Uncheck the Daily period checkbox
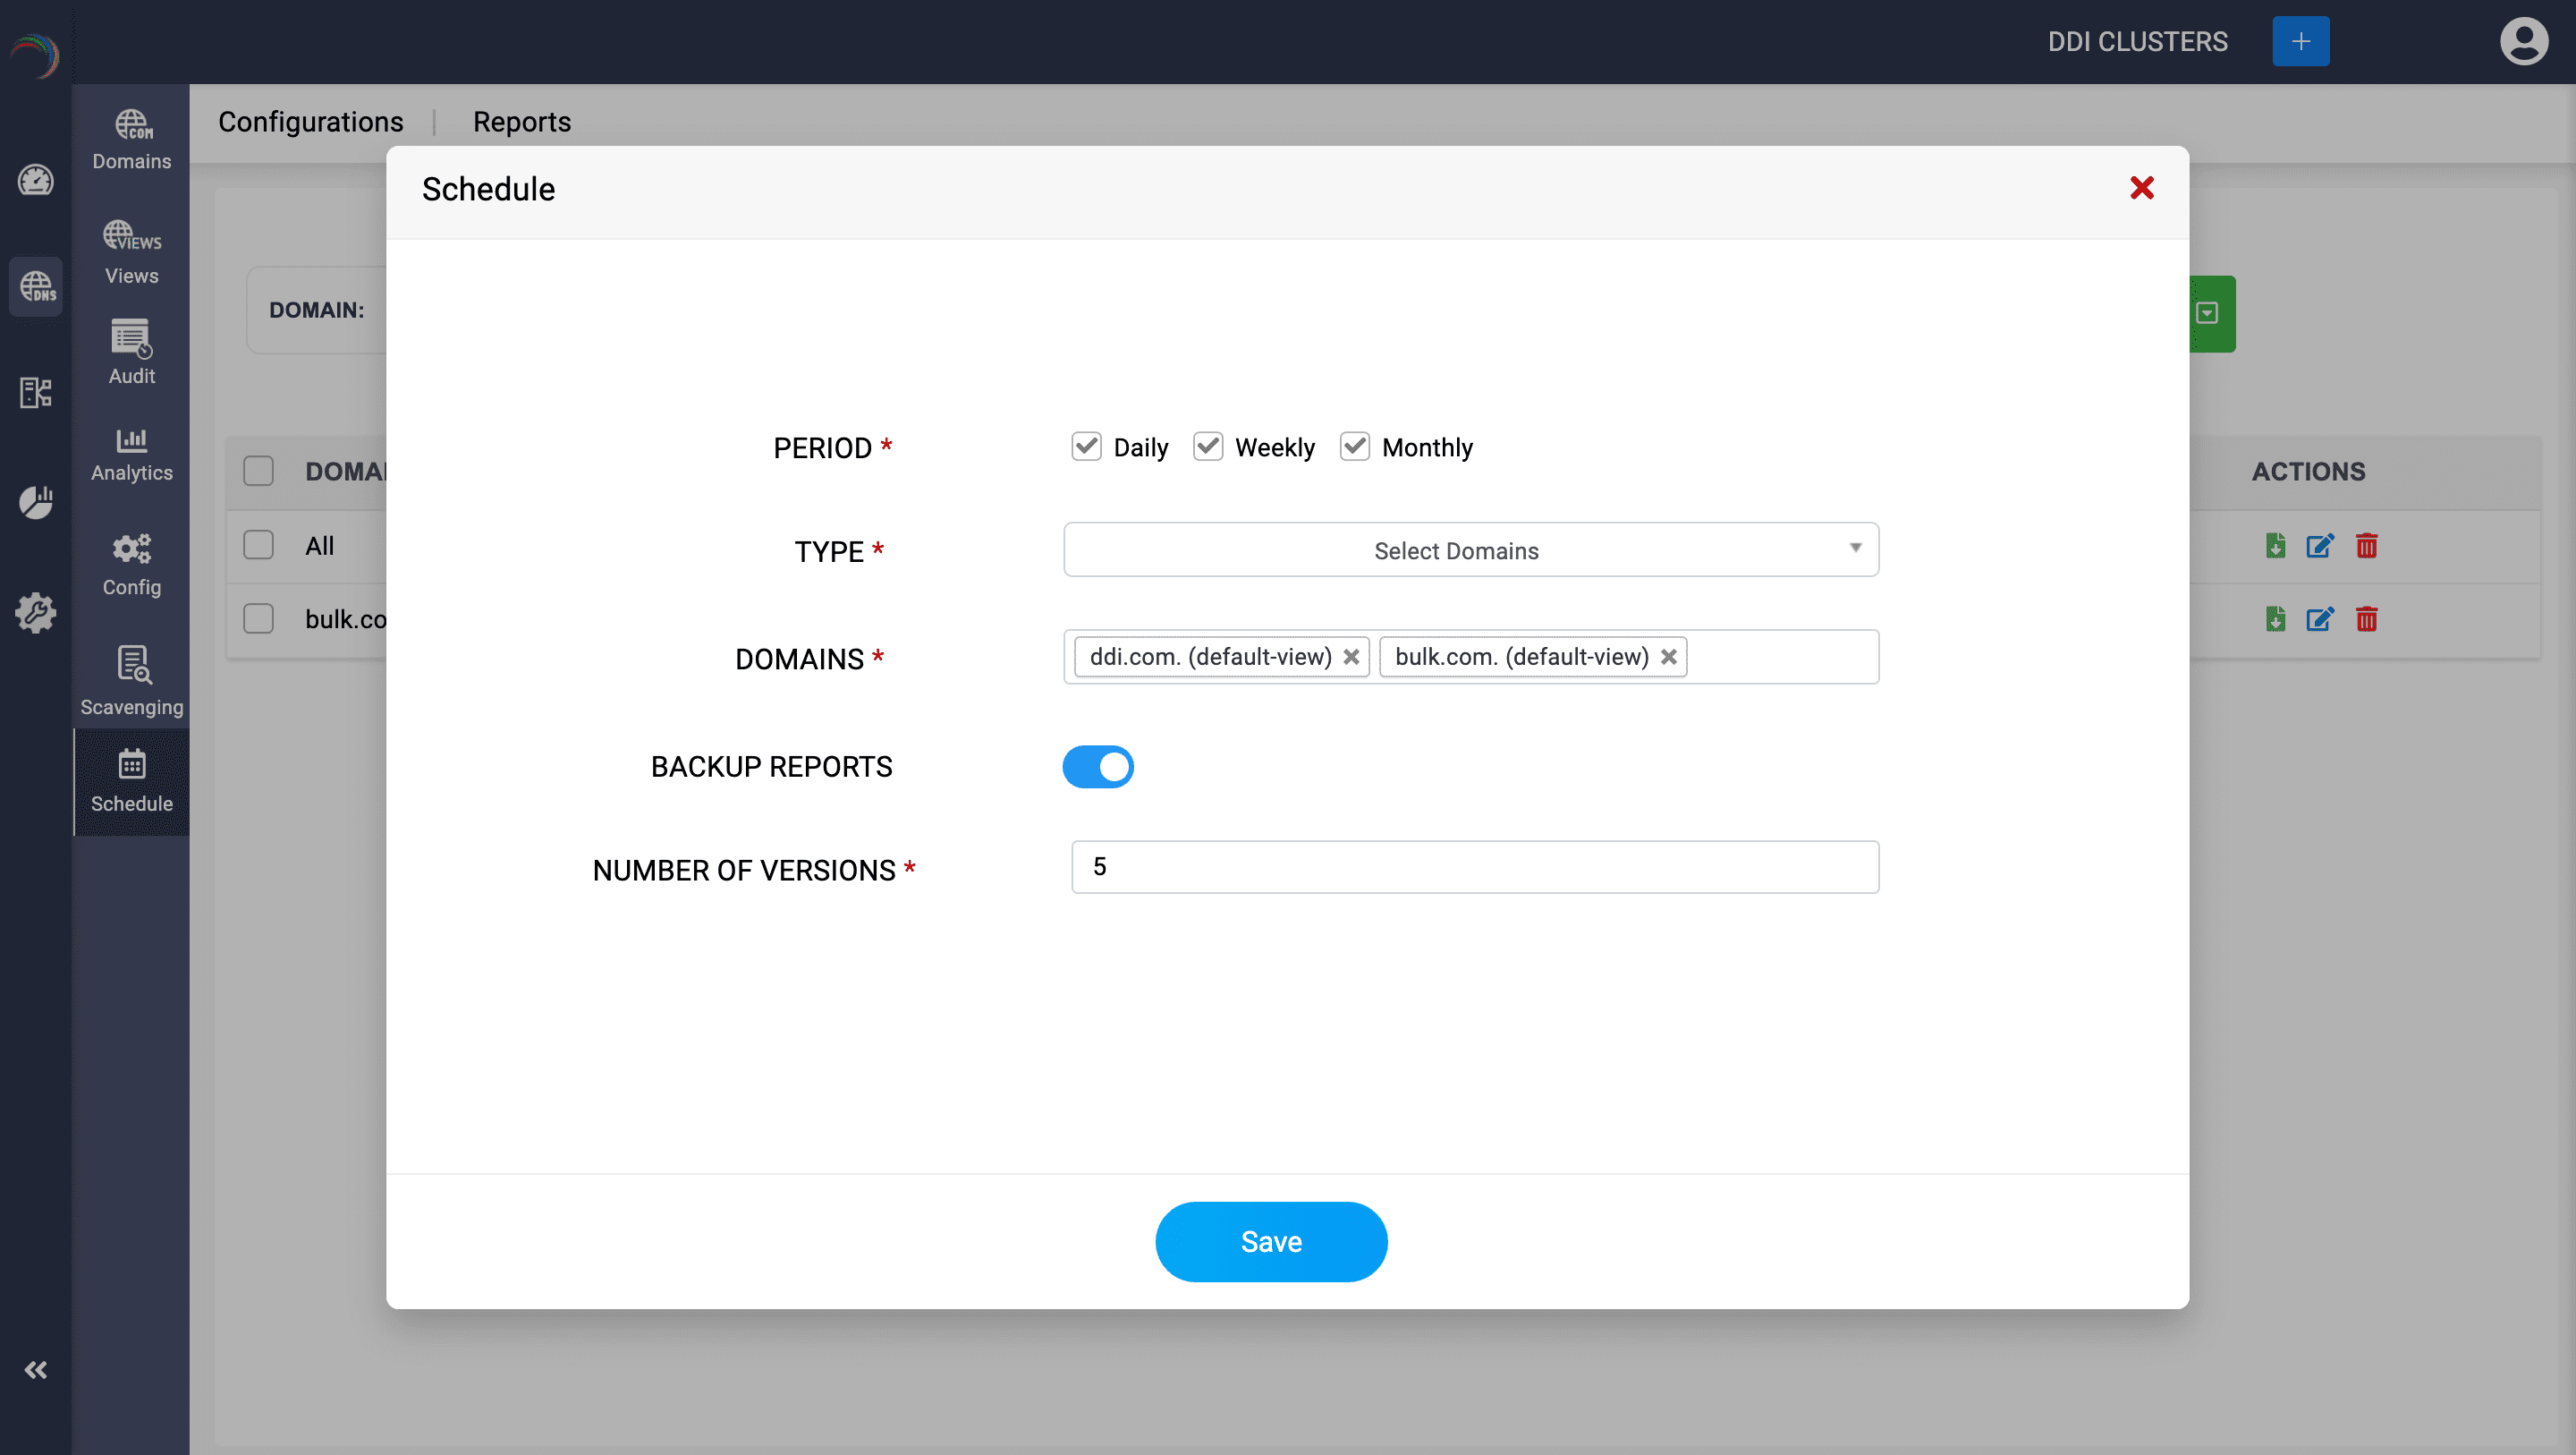The height and width of the screenshot is (1455, 2576). click(1086, 447)
